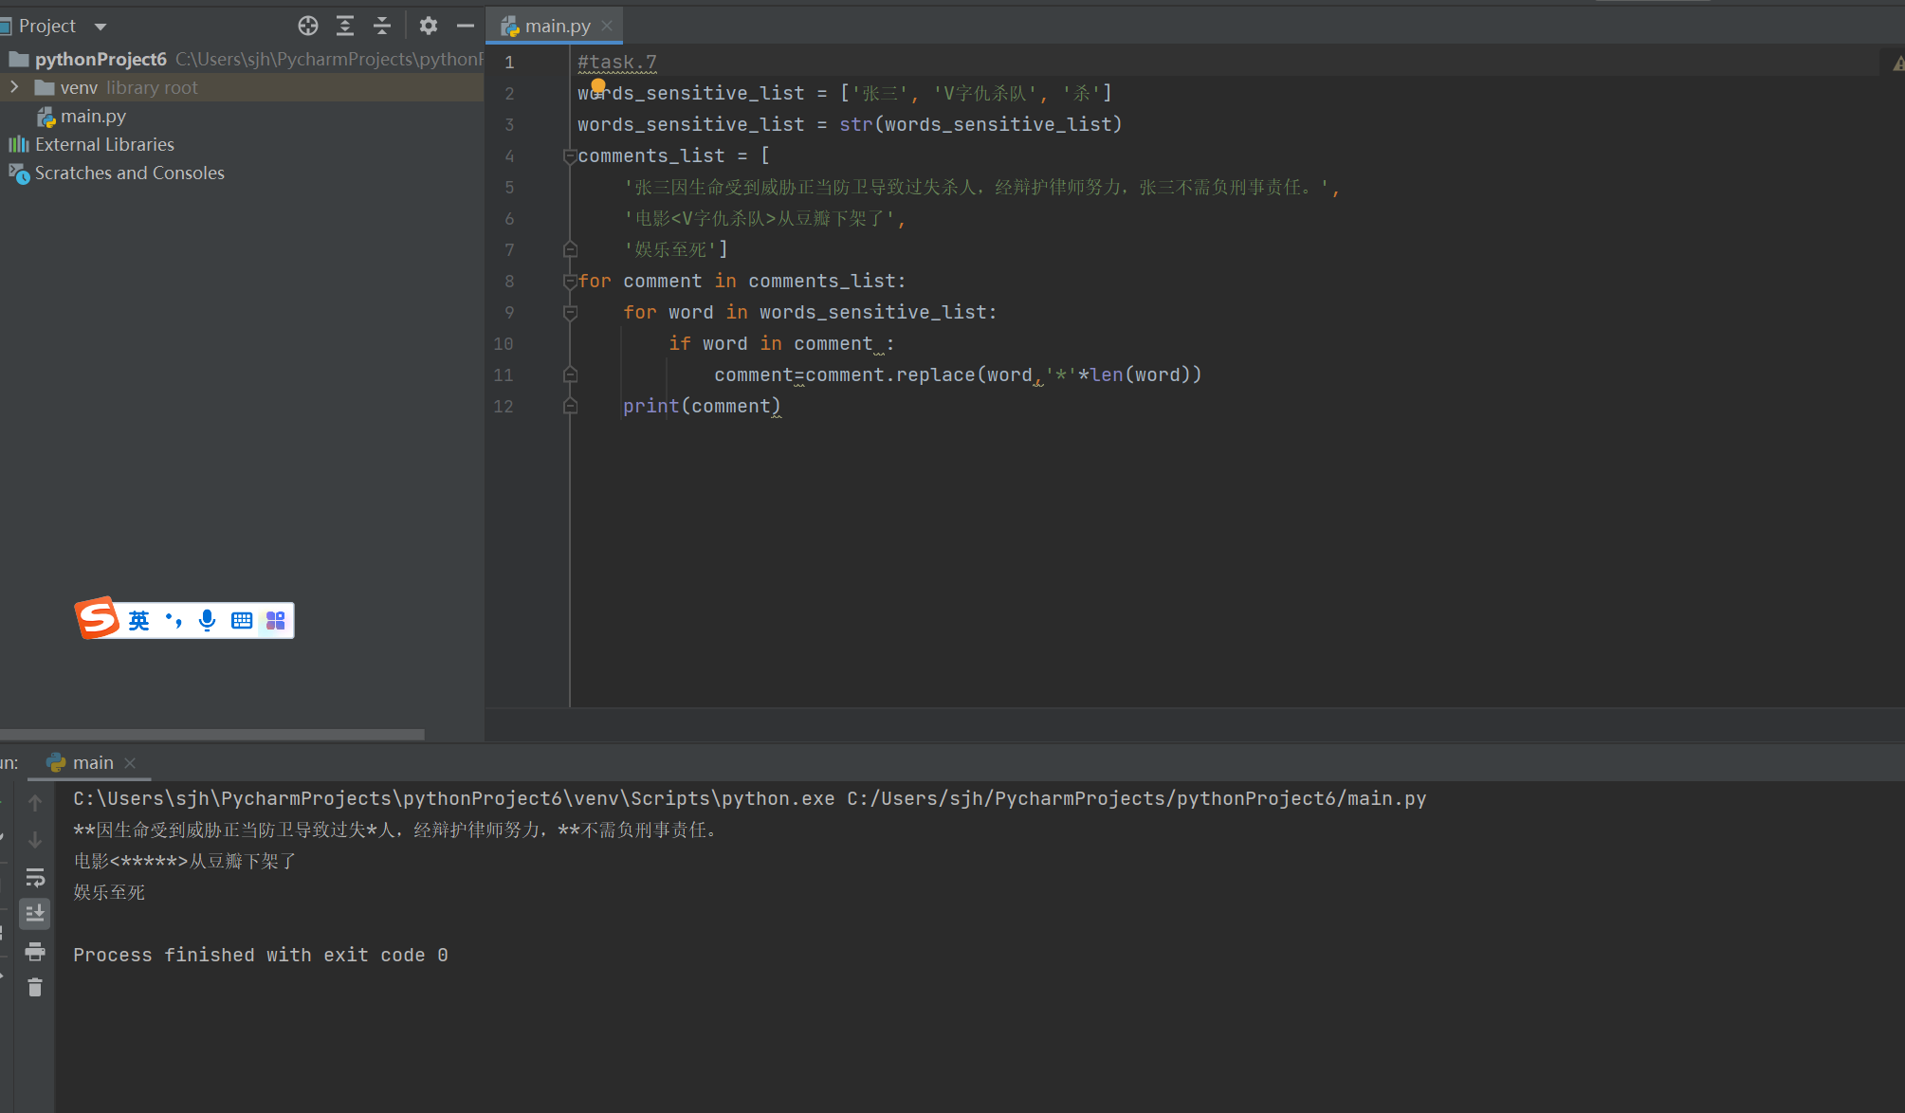Switch to the main.py editor tab
1905x1113 pixels.
coord(557,26)
